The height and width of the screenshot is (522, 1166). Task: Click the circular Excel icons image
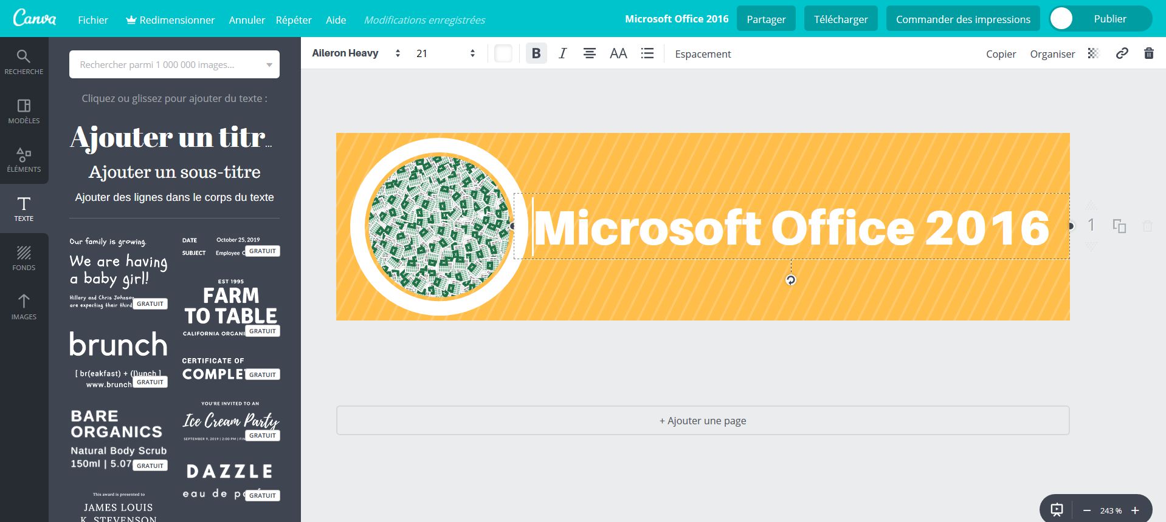[x=439, y=227]
